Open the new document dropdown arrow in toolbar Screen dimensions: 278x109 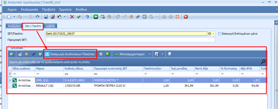pos(14,17)
